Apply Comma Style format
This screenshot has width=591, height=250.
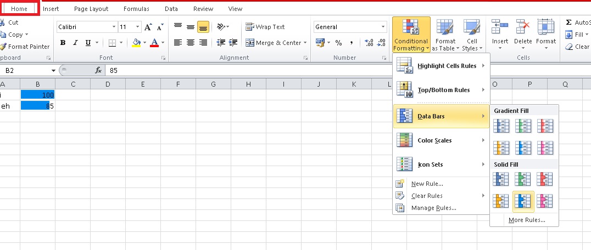click(352, 43)
